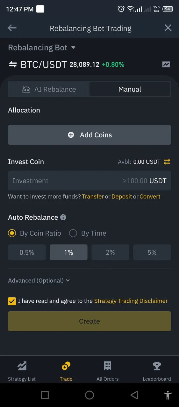Open the Leaderboard trophy icon

click(x=157, y=366)
